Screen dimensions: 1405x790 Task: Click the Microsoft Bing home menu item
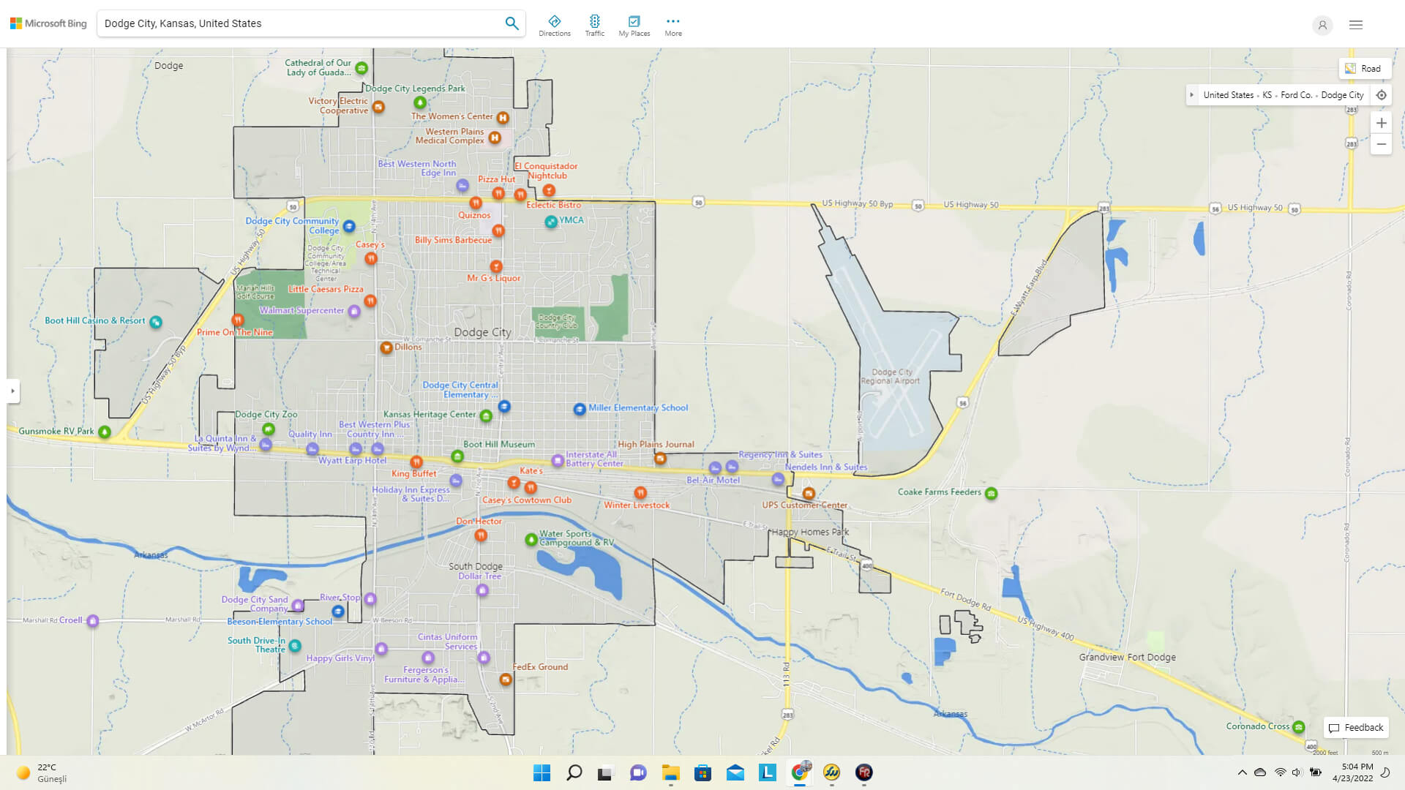point(48,23)
